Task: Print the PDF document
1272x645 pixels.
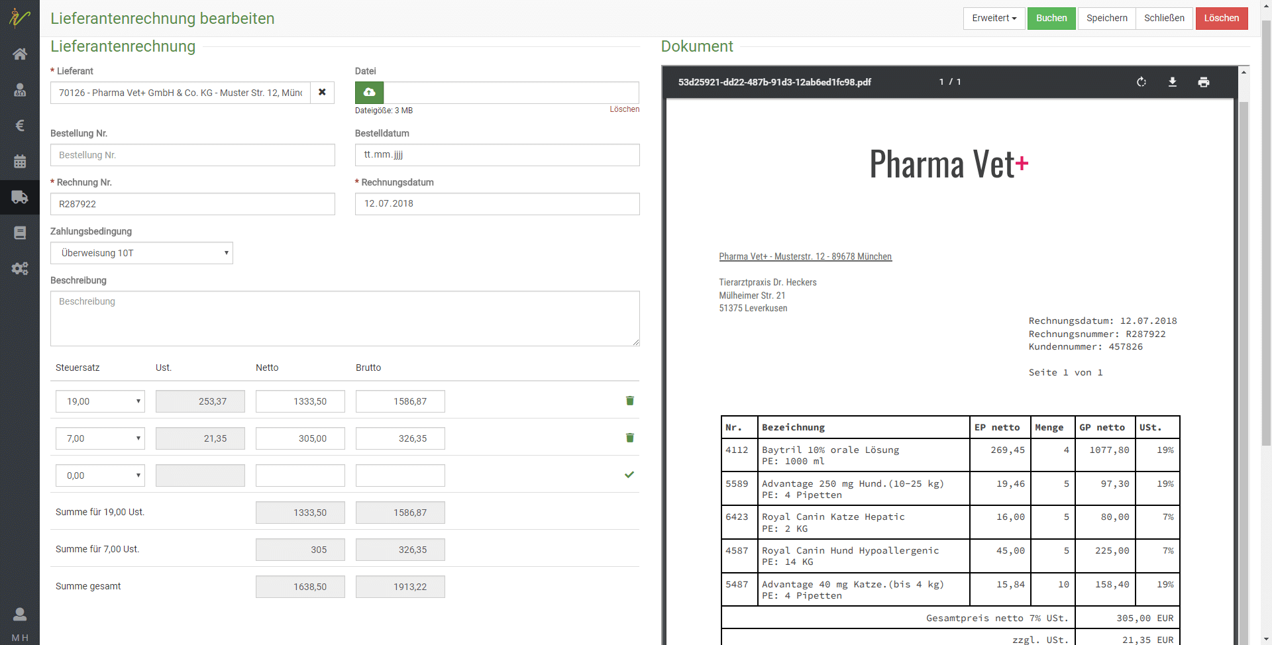Action: pyautogui.click(x=1203, y=82)
